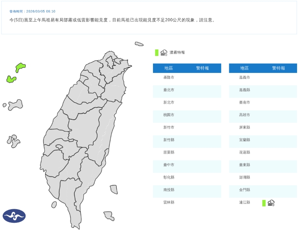Click the lower green Matsu island on map
The image size is (299, 232).
pos(11,79)
